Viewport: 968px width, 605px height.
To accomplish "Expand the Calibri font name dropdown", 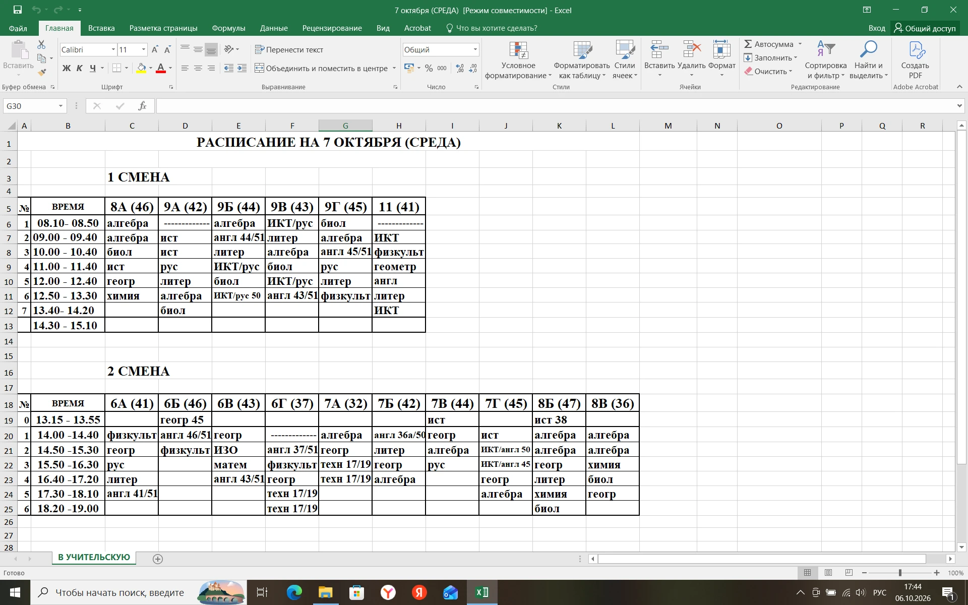I will (x=113, y=49).
